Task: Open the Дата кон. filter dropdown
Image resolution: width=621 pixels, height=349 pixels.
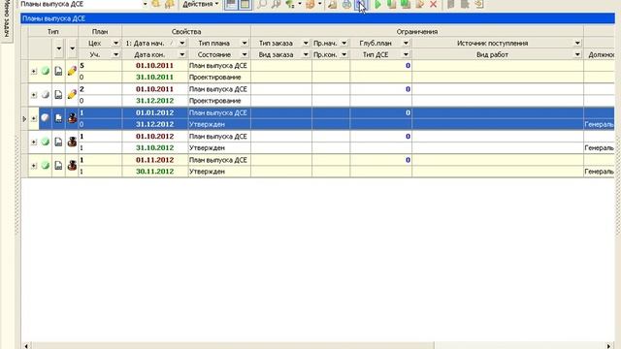Action: [181, 54]
